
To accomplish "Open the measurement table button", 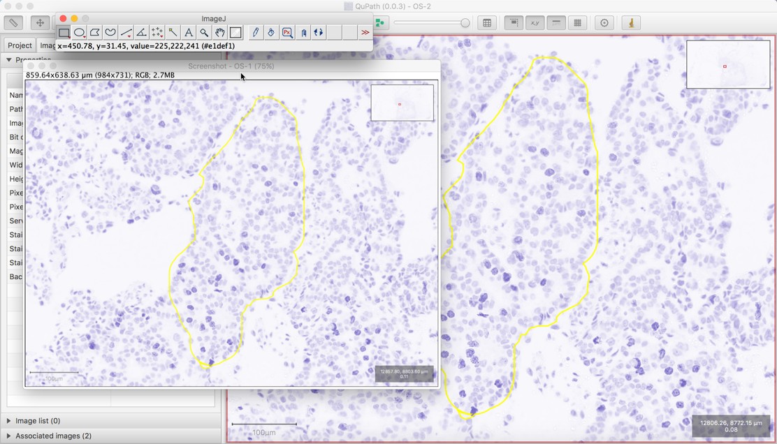I will (x=487, y=23).
